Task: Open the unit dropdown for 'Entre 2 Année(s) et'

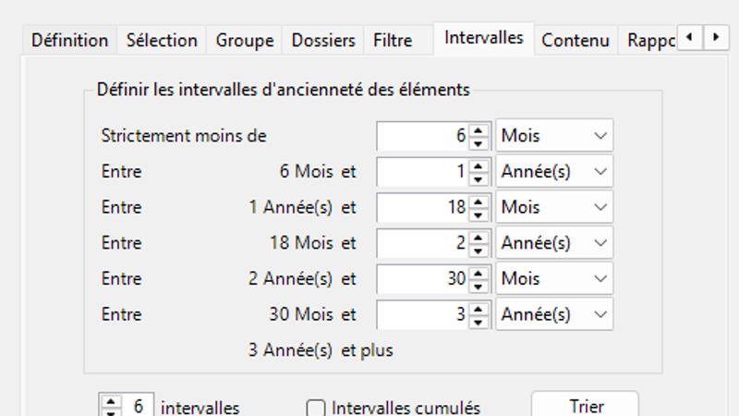Action: tap(554, 278)
